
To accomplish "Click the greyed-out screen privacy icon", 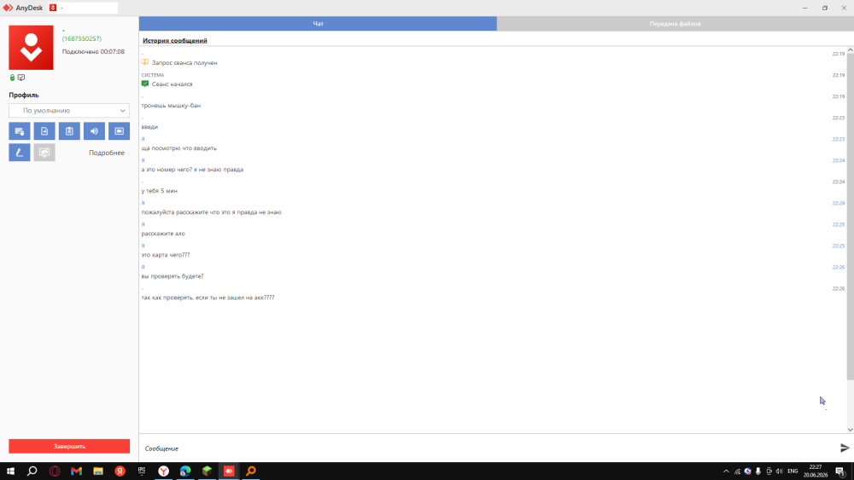I will coord(44,153).
